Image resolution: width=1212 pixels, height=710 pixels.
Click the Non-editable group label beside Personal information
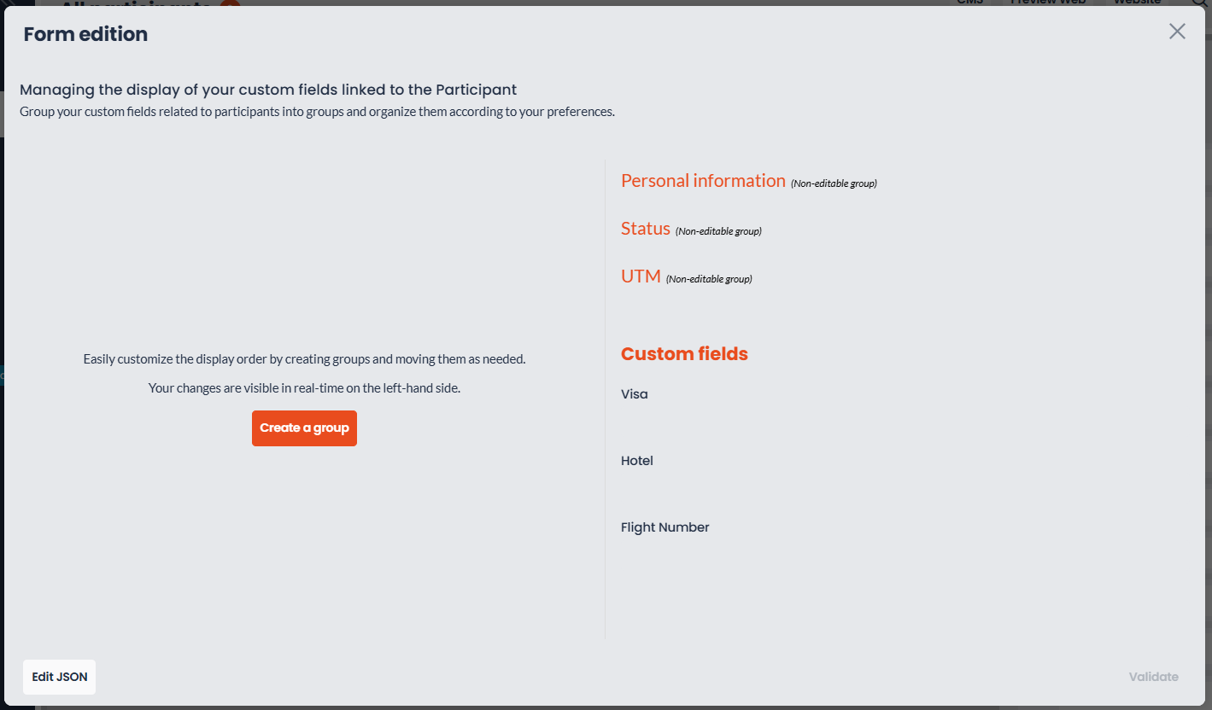[x=834, y=183]
